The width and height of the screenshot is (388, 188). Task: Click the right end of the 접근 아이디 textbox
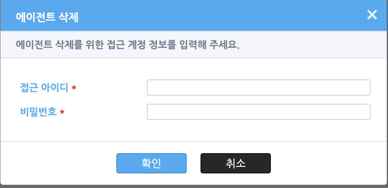tap(364, 88)
